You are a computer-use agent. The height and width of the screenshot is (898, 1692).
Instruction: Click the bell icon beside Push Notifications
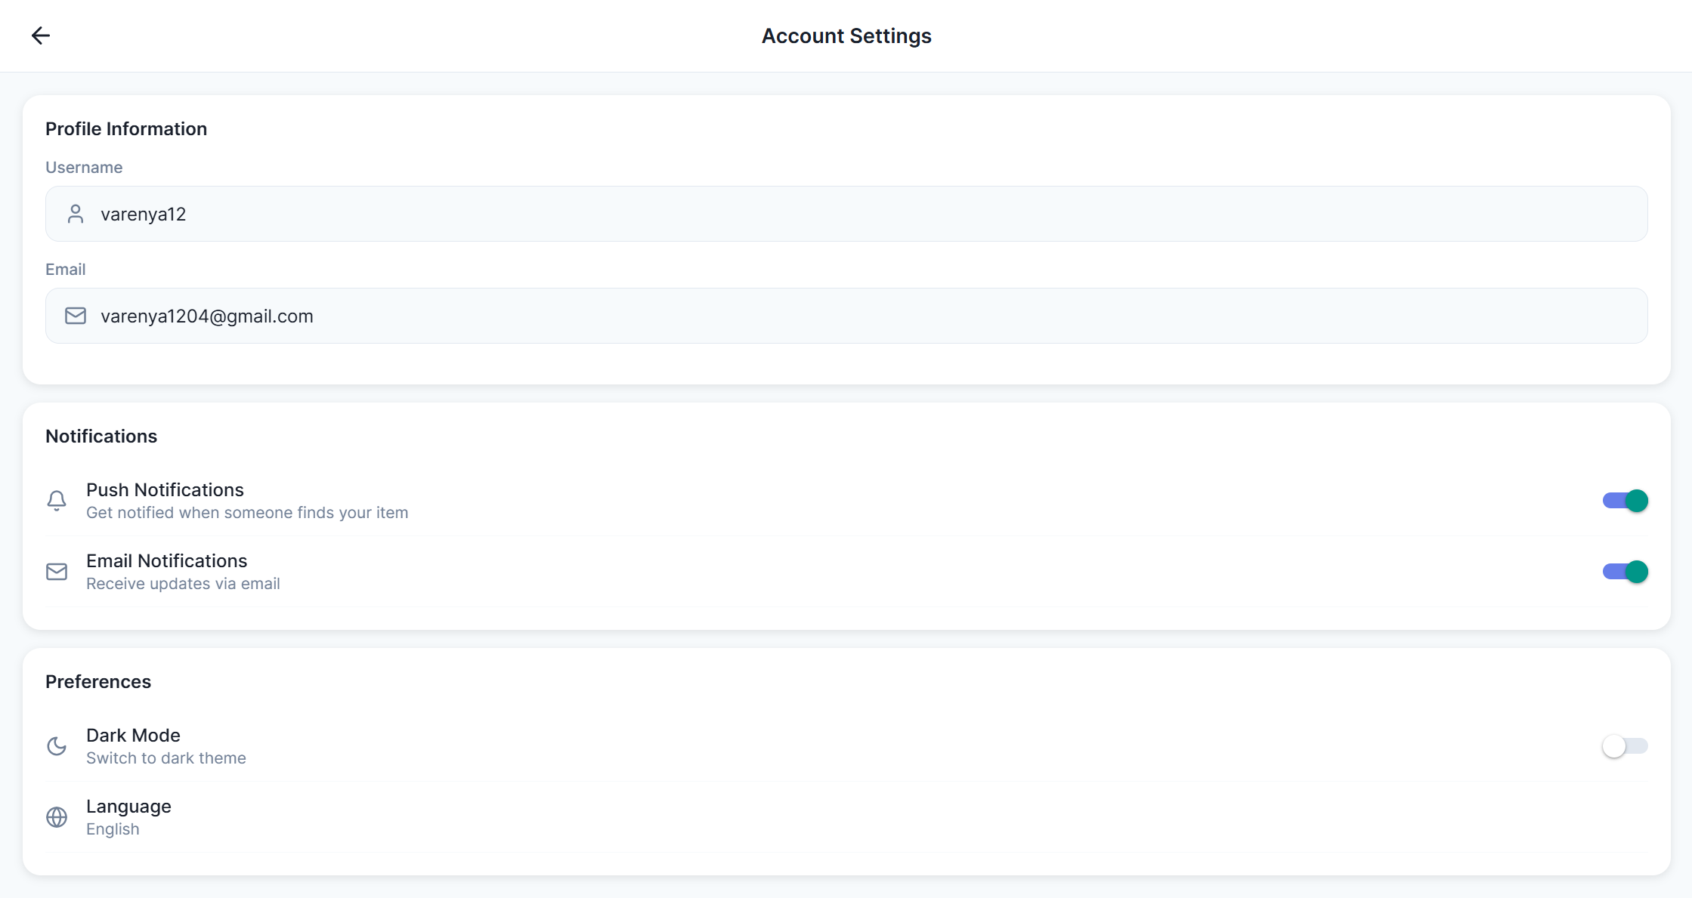[57, 501]
